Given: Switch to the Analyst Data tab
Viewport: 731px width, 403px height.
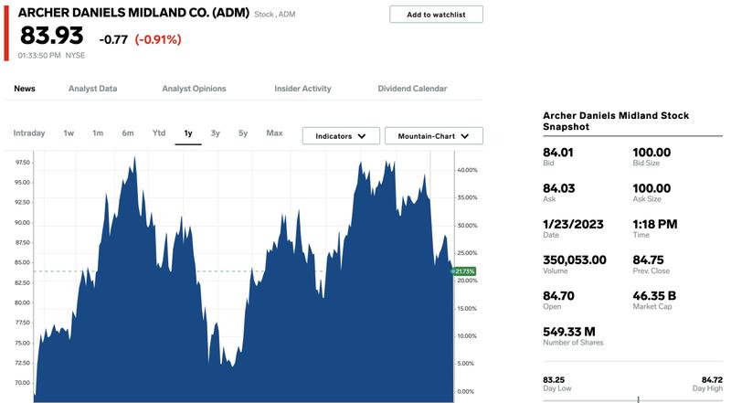Looking at the screenshot, I should [x=93, y=89].
